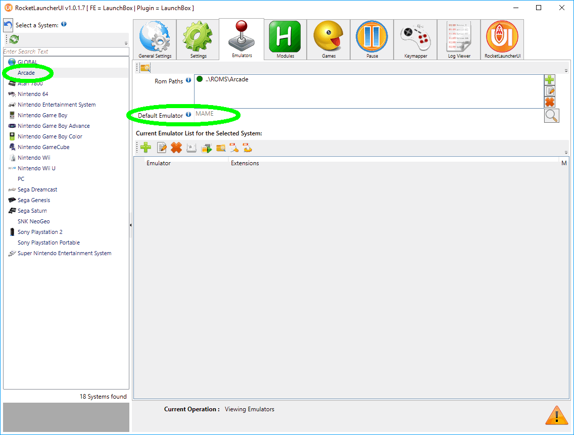Open the Log Viewer tab
574x435 pixels.
pyautogui.click(x=459, y=40)
